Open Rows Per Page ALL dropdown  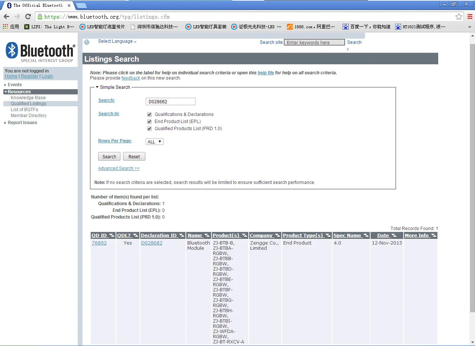coord(155,142)
